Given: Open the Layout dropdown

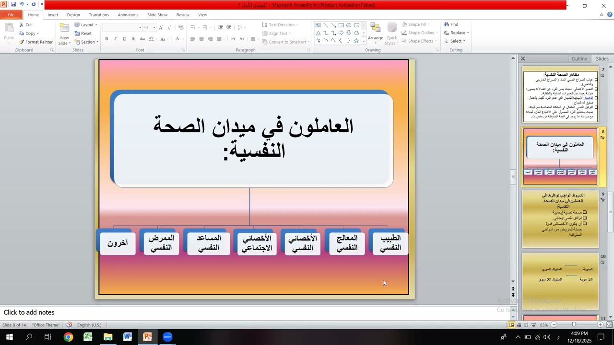Looking at the screenshot, I should 86,25.
